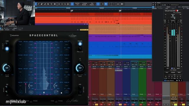Viewport: 189px width, 106px height.
Task: Toggle the SpaceControl POWER button
Action: 80,44
